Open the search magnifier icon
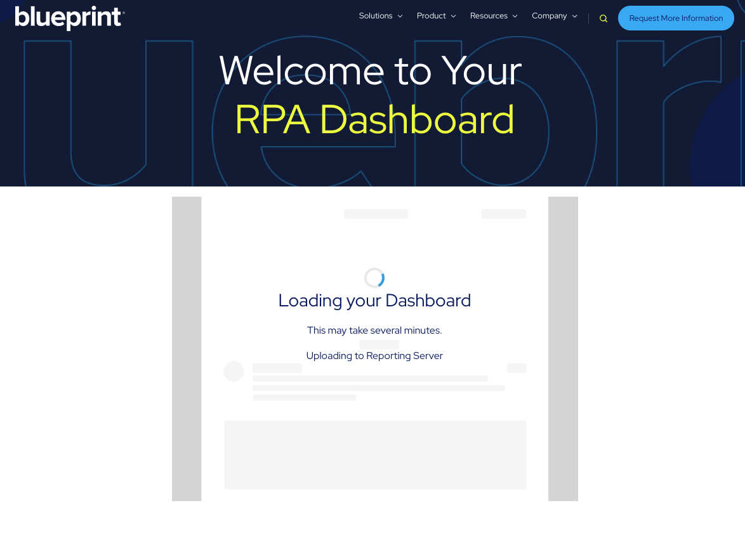This screenshot has height=536, width=745. (x=603, y=18)
